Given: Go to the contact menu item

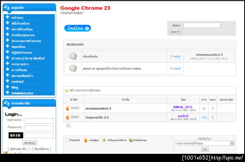Looking at the screenshot, I should (18, 81).
